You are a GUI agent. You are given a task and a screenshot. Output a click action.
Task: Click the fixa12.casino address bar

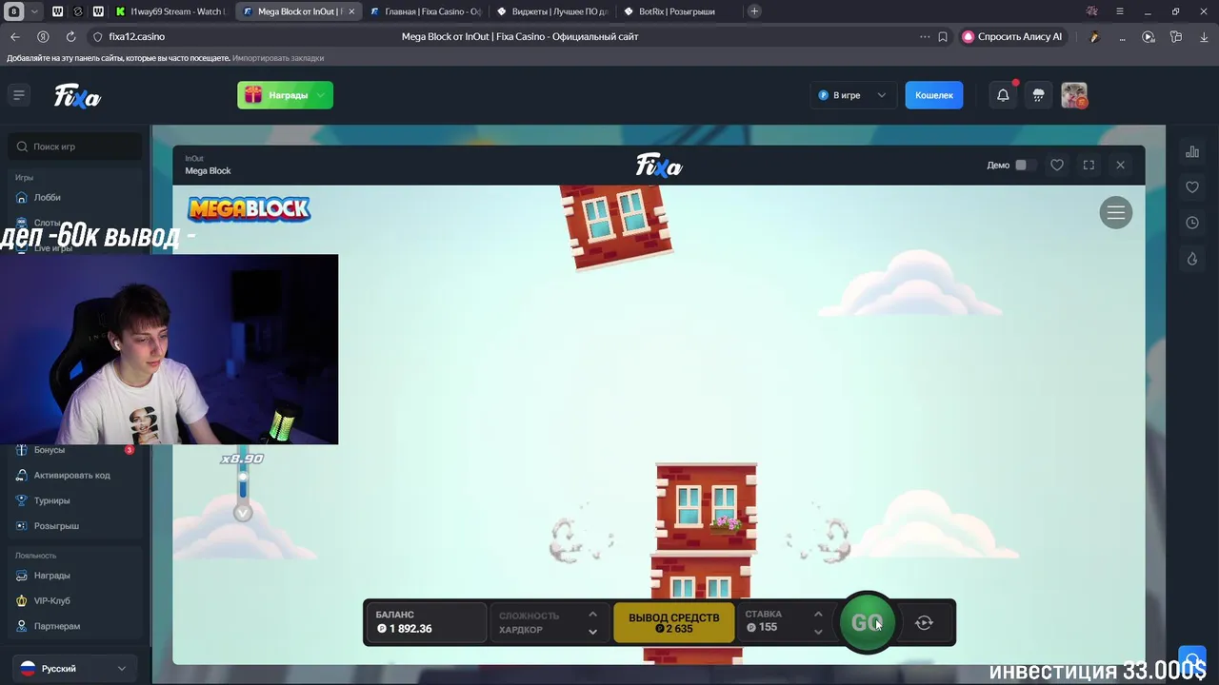[x=136, y=36]
